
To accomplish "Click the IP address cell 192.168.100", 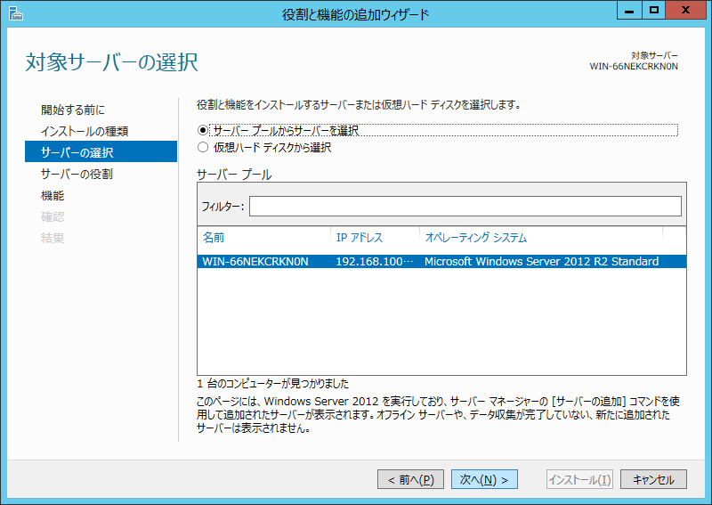I will [374, 262].
